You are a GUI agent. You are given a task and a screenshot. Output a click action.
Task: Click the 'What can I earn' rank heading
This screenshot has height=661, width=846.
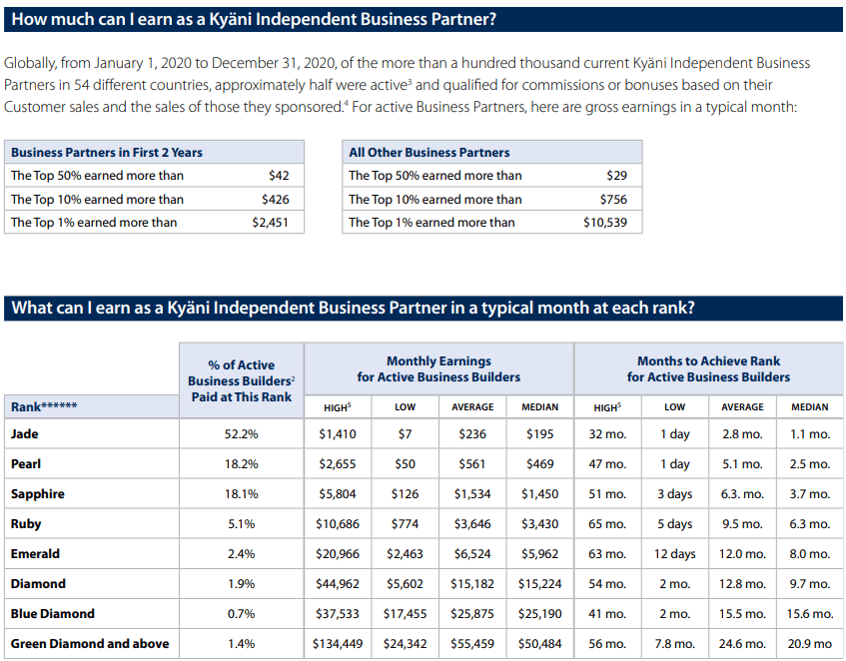(x=353, y=308)
